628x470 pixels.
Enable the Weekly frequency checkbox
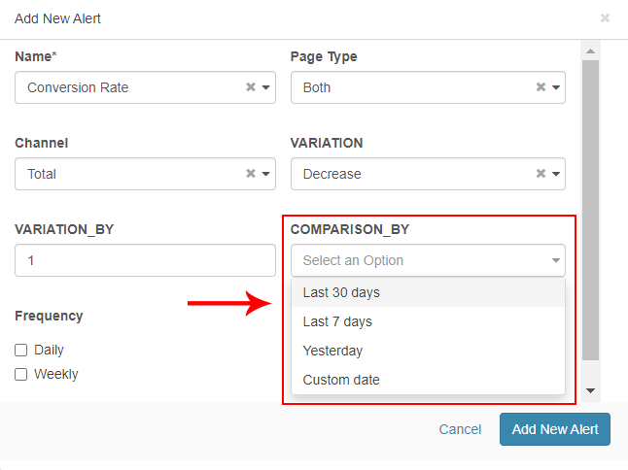[20, 375]
